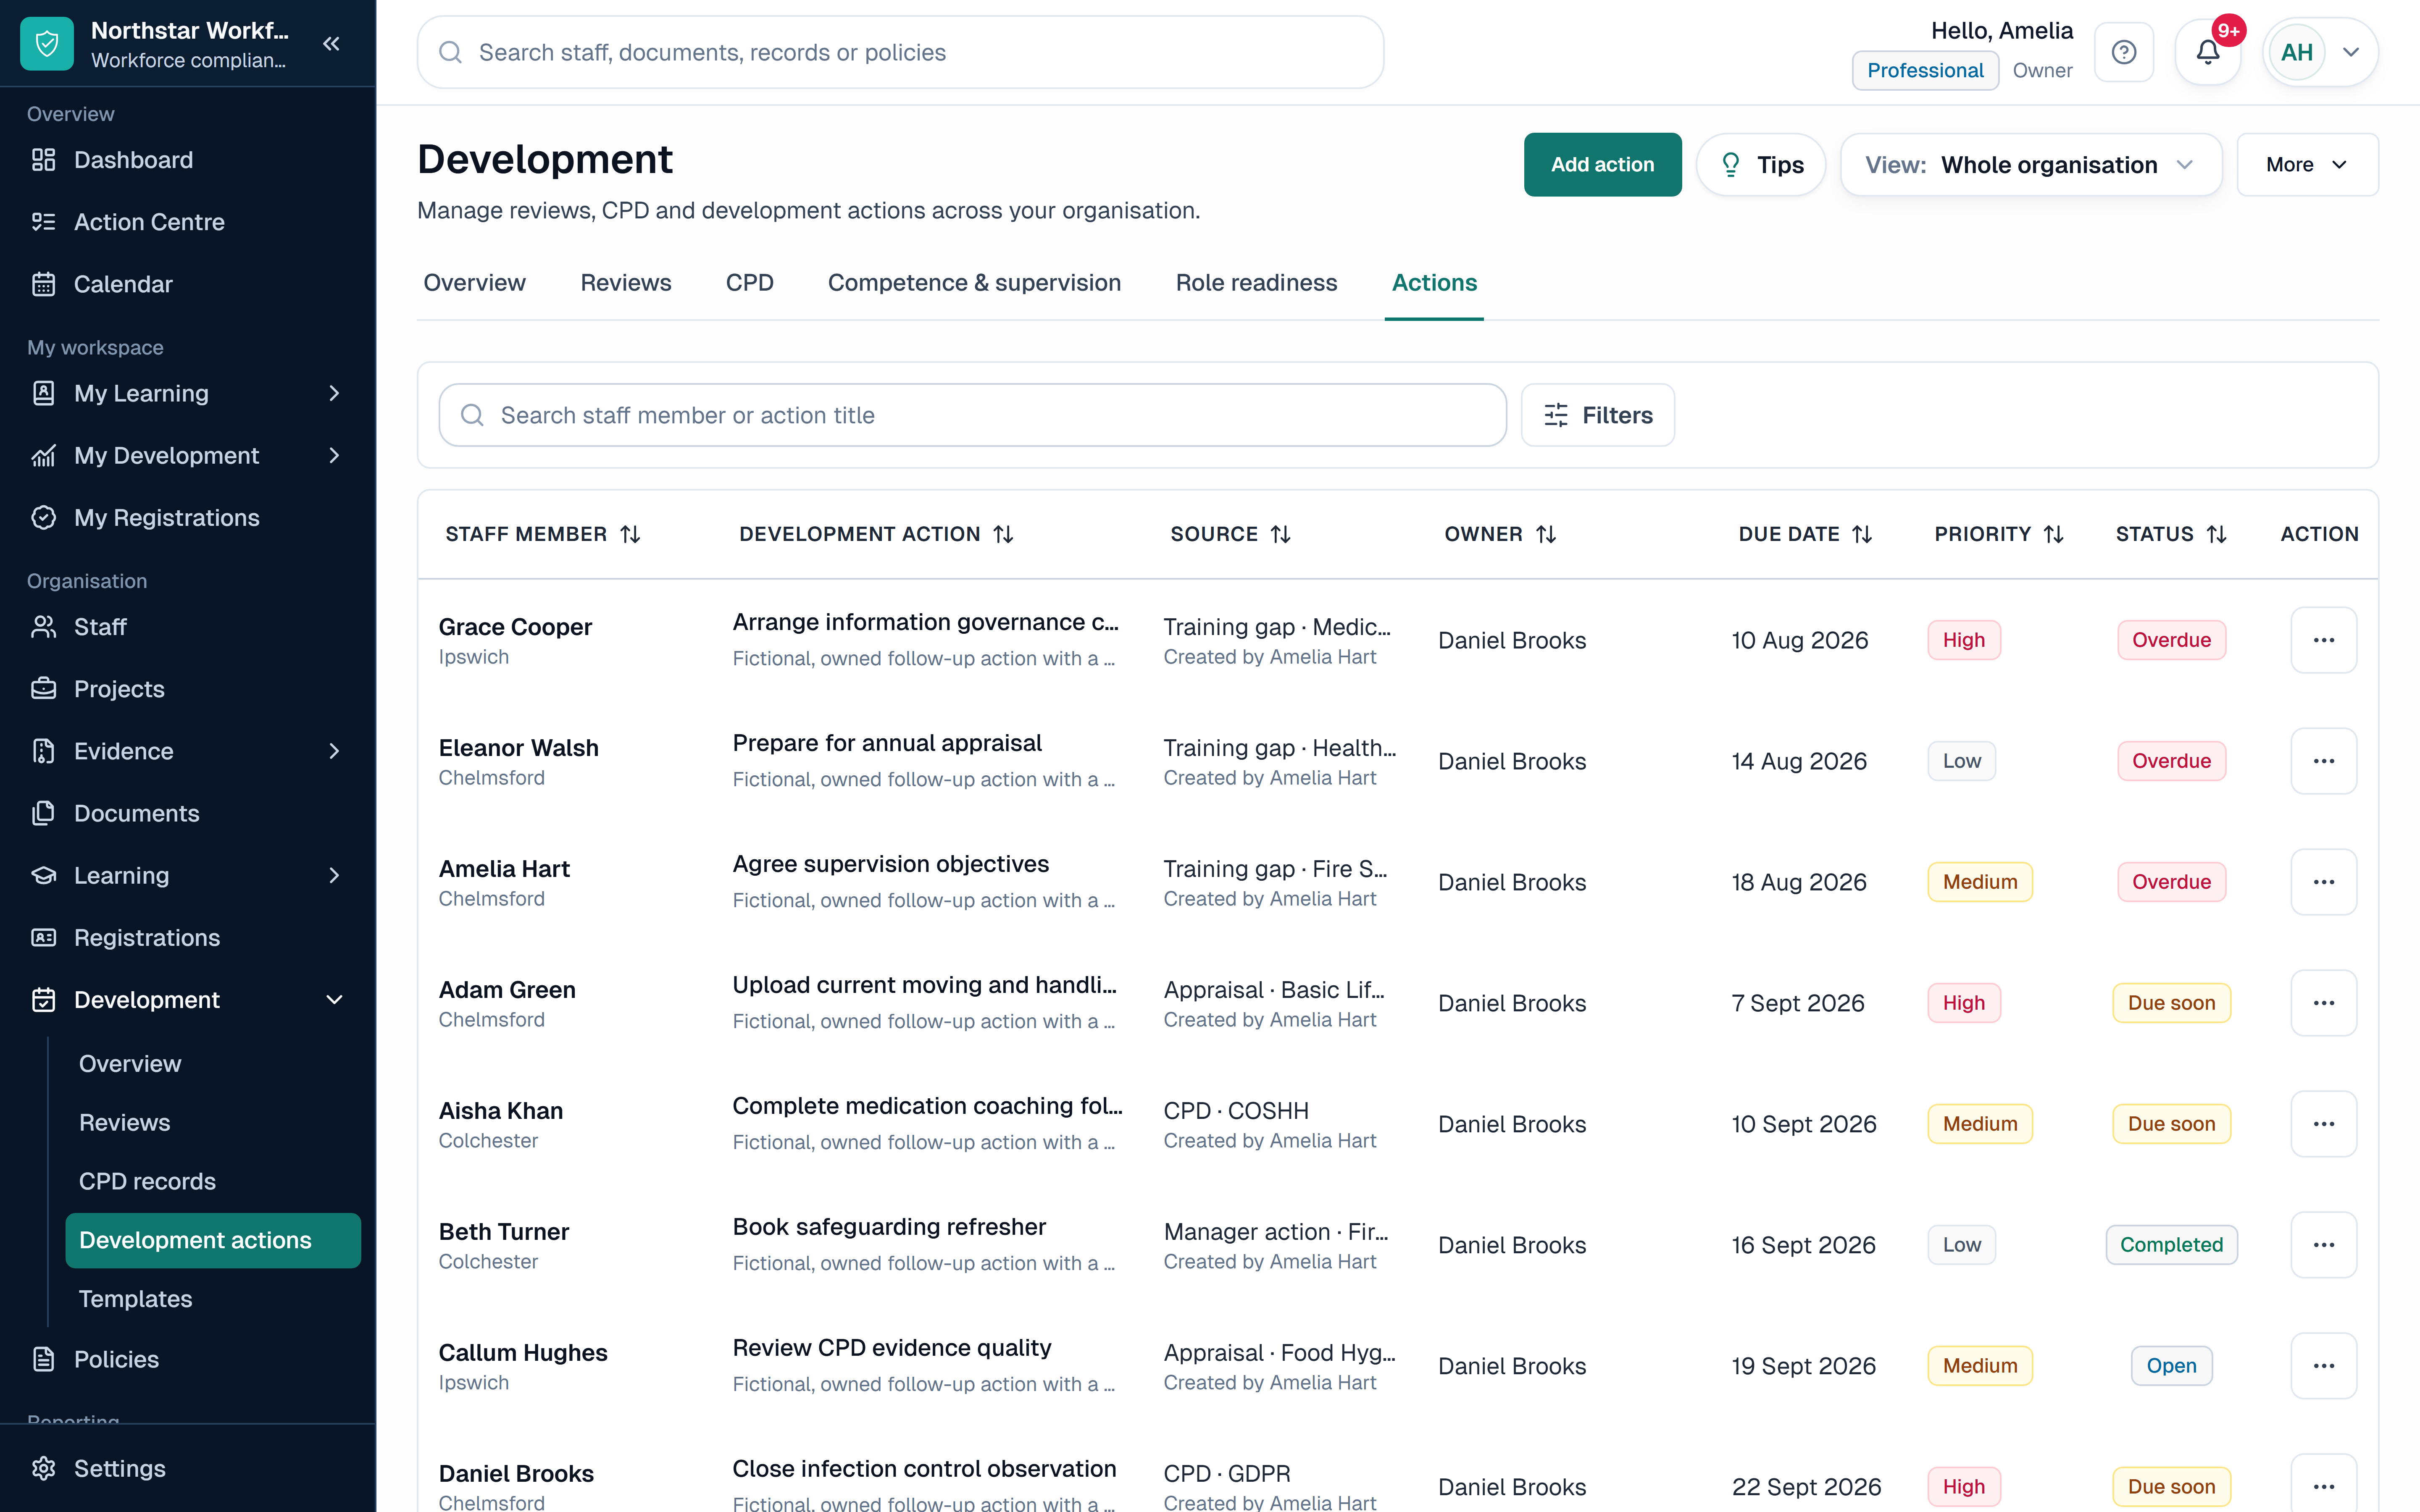Click 'Review CPD evidence quality' action title

click(x=892, y=1348)
